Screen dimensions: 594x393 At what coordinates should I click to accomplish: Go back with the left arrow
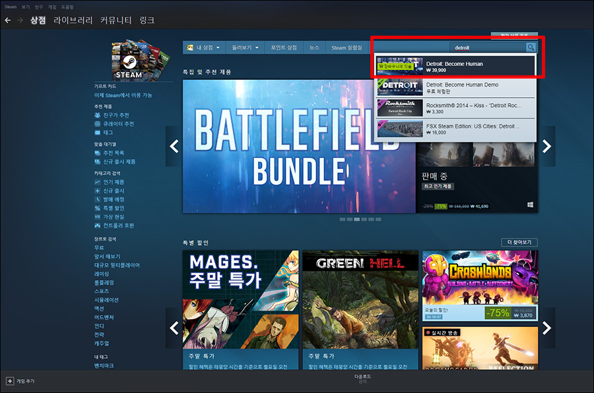point(7,20)
